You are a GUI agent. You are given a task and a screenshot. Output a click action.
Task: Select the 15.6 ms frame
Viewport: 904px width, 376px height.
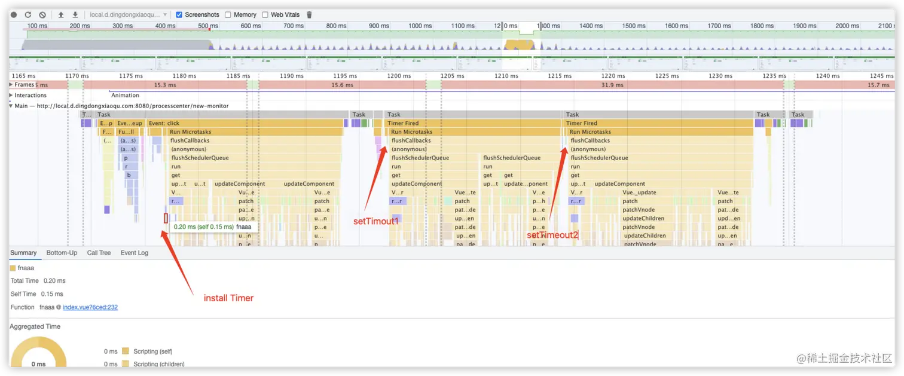tap(342, 85)
